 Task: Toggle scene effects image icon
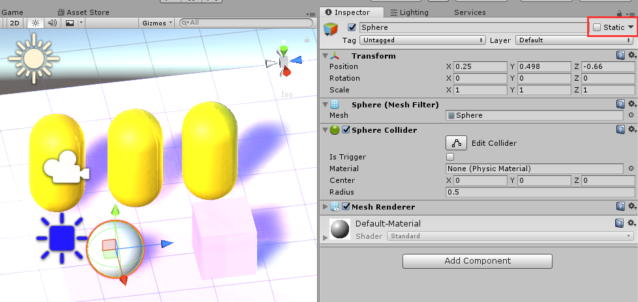click(x=70, y=23)
